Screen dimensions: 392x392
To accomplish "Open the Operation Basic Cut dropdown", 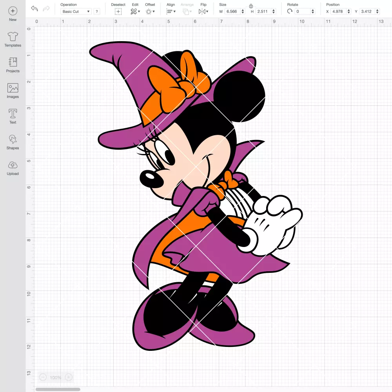I will click(x=76, y=11).
